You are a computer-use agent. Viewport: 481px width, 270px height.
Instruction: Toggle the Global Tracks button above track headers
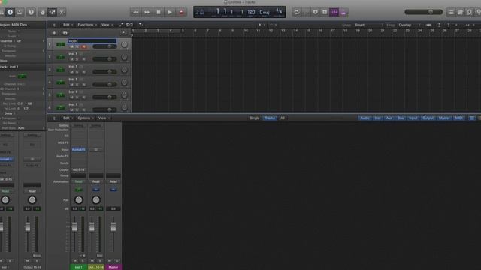(123, 33)
